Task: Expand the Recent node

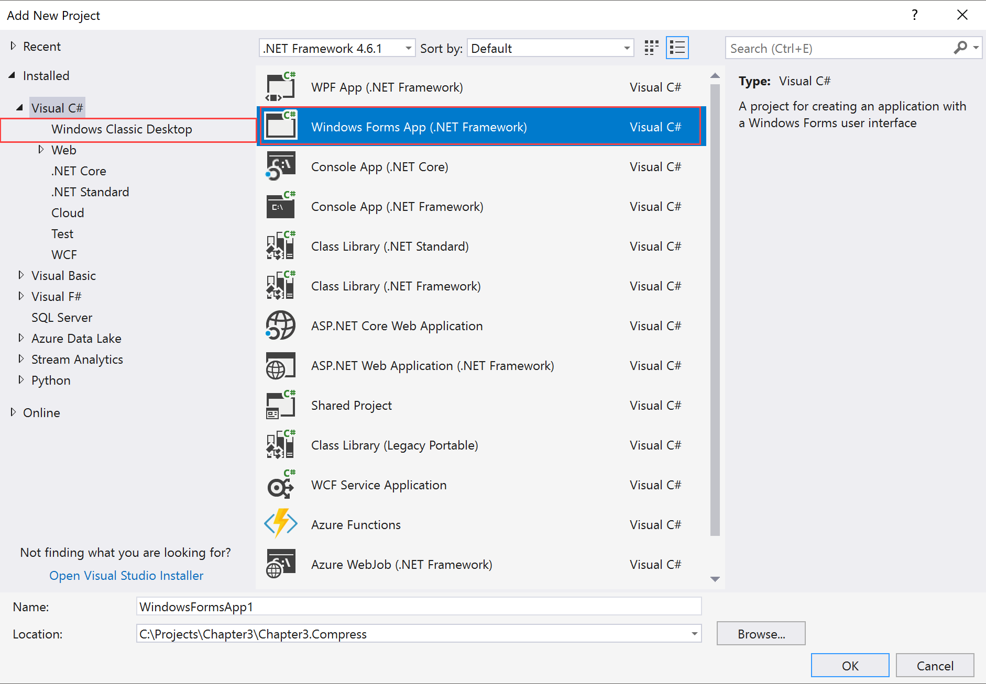Action: pos(13,46)
